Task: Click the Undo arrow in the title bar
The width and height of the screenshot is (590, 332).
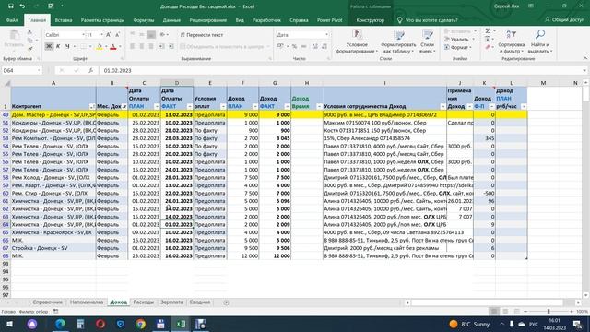Action: click(22, 6)
